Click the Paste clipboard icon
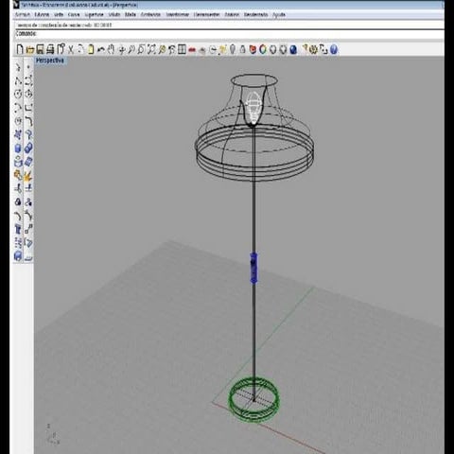 pyautogui.click(x=91, y=49)
